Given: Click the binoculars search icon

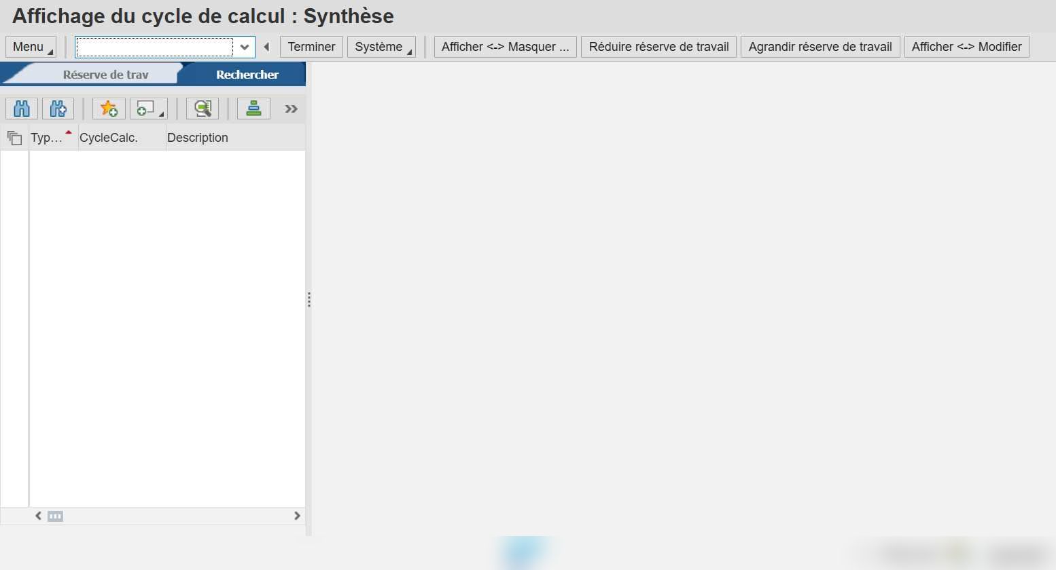Looking at the screenshot, I should pos(22,109).
